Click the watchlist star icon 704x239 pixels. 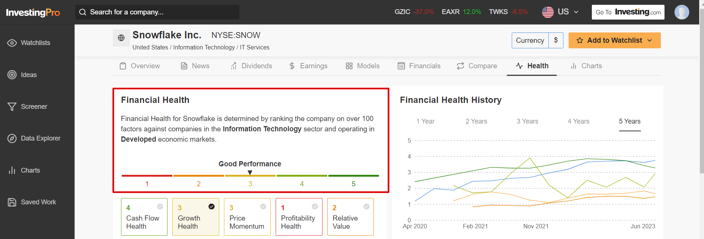[580, 41]
